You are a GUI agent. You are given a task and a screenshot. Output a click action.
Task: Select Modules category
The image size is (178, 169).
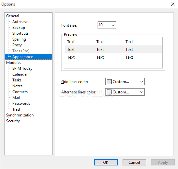tap(14, 63)
